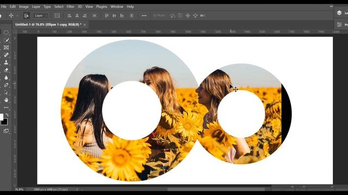Toggle the Auto-Select option
The height and width of the screenshot is (195, 348).
pos(27,16)
